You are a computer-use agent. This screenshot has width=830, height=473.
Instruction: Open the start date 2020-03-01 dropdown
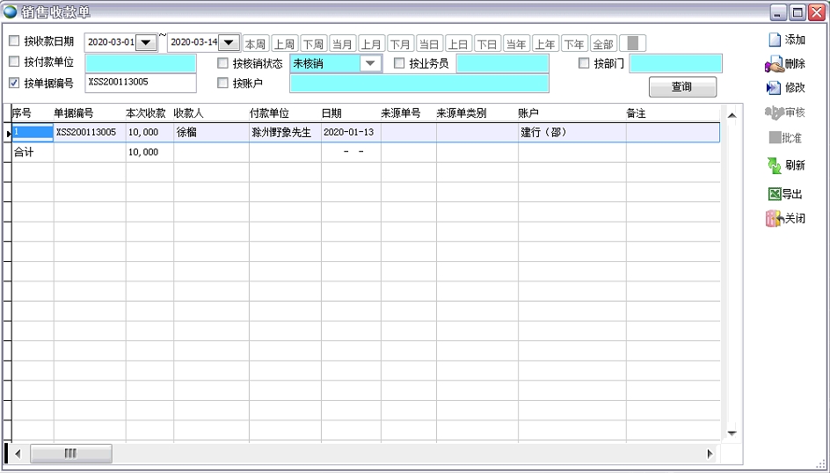(146, 42)
